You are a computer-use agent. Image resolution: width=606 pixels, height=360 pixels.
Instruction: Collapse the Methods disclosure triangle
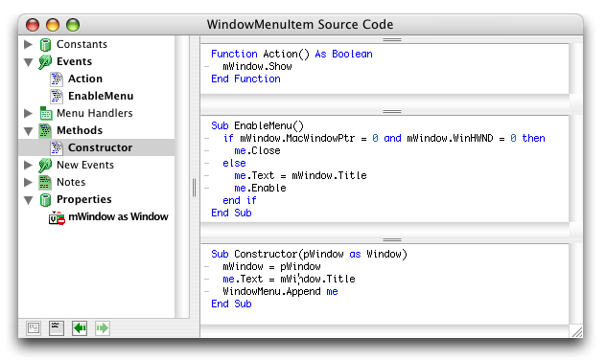click(28, 131)
